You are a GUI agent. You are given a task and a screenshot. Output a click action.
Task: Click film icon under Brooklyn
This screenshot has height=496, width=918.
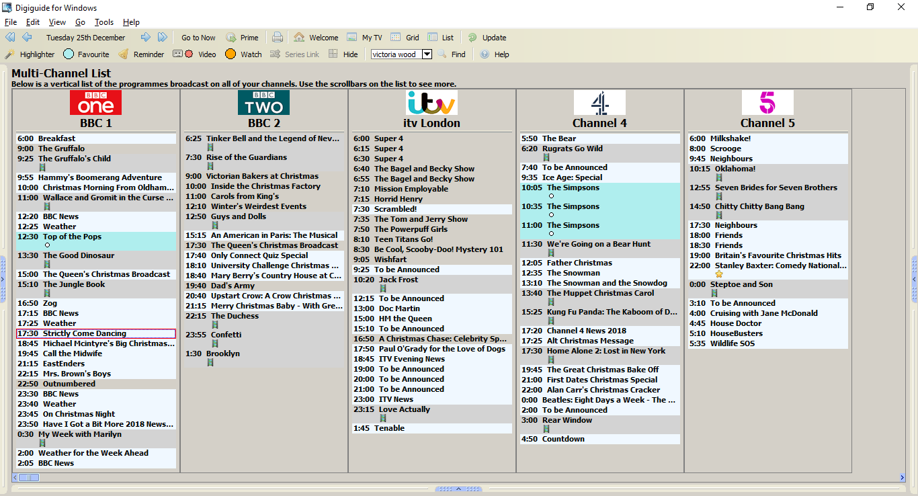pos(210,363)
